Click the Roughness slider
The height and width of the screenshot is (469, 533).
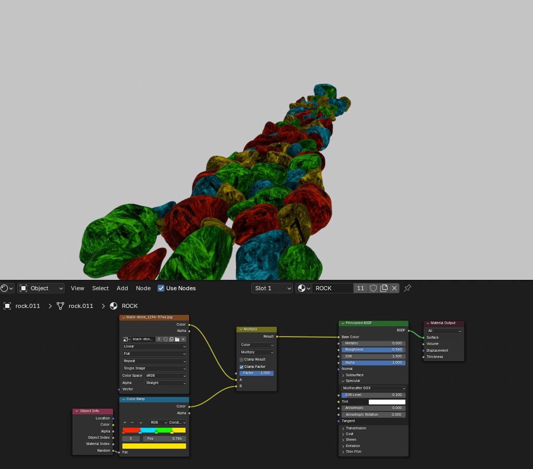[x=373, y=350]
